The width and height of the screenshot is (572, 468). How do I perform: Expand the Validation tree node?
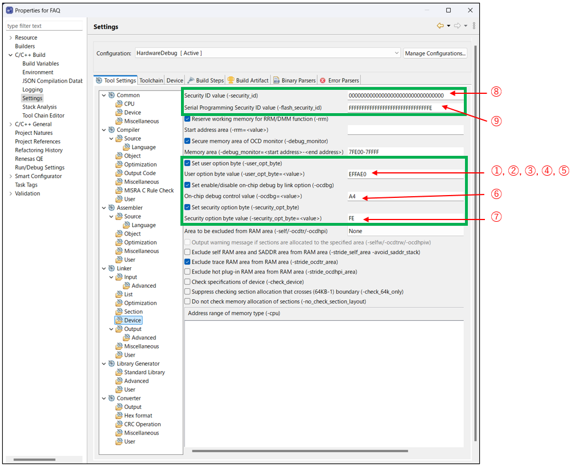pos(11,193)
